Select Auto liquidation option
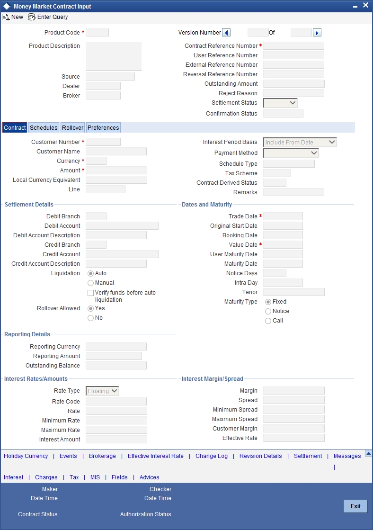Screen dimensions: 373x530 [x=90, y=273]
